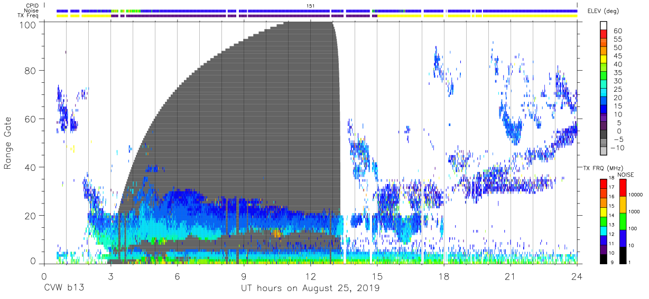Click the 35 label on ELEV colorbar
The height and width of the screenshot is (299, 649).
click(x=618, y=72)
